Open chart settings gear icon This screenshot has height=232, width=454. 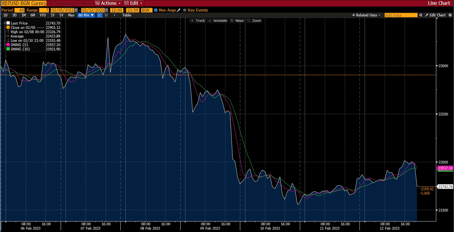coord(450,15)
